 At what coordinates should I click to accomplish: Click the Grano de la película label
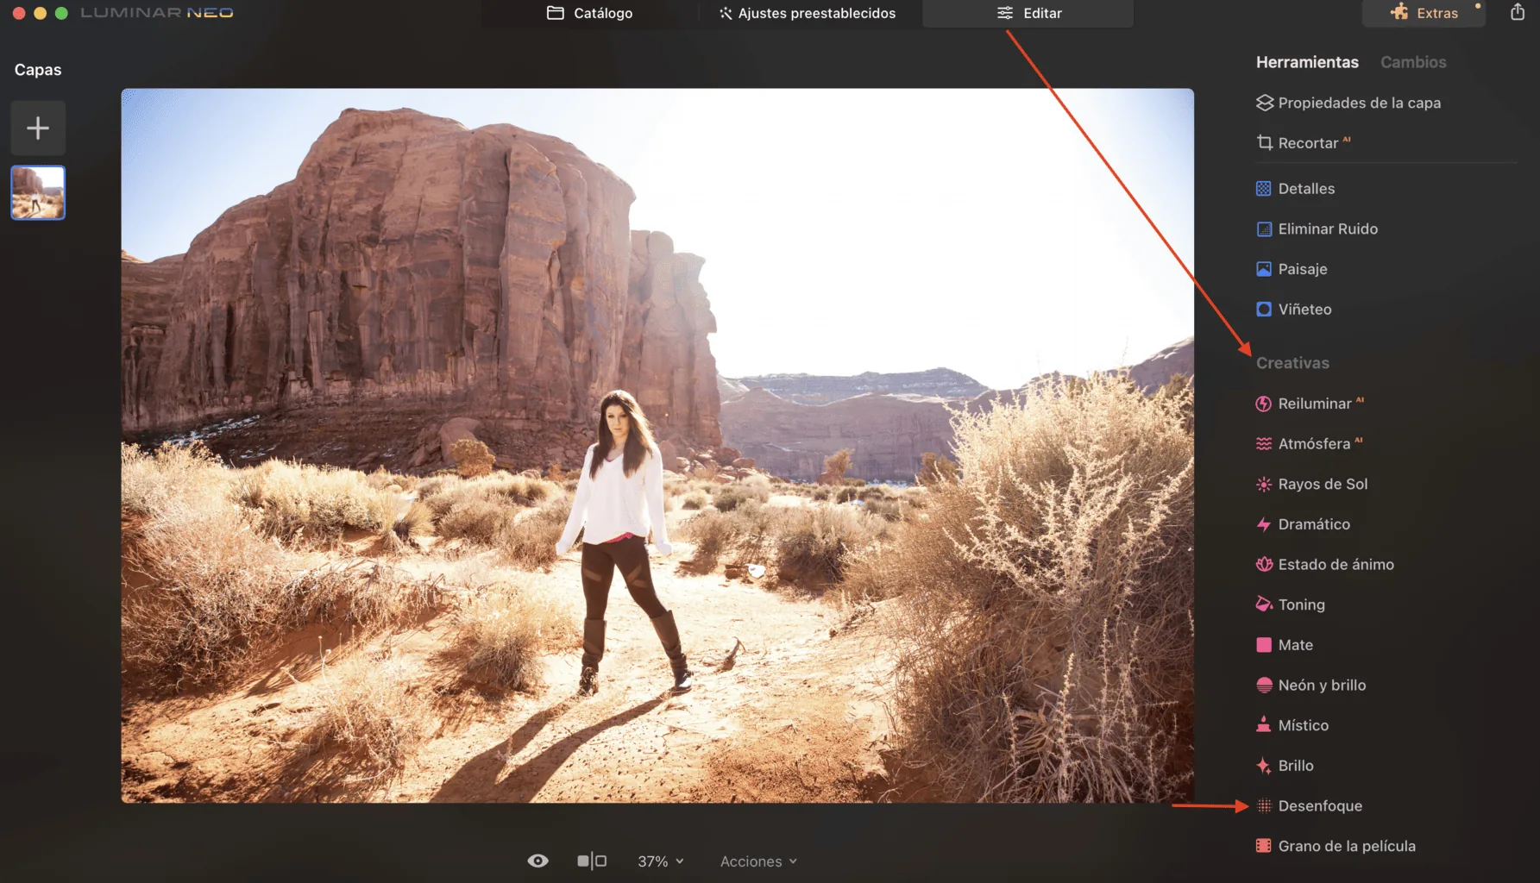tap(1347, 847)
